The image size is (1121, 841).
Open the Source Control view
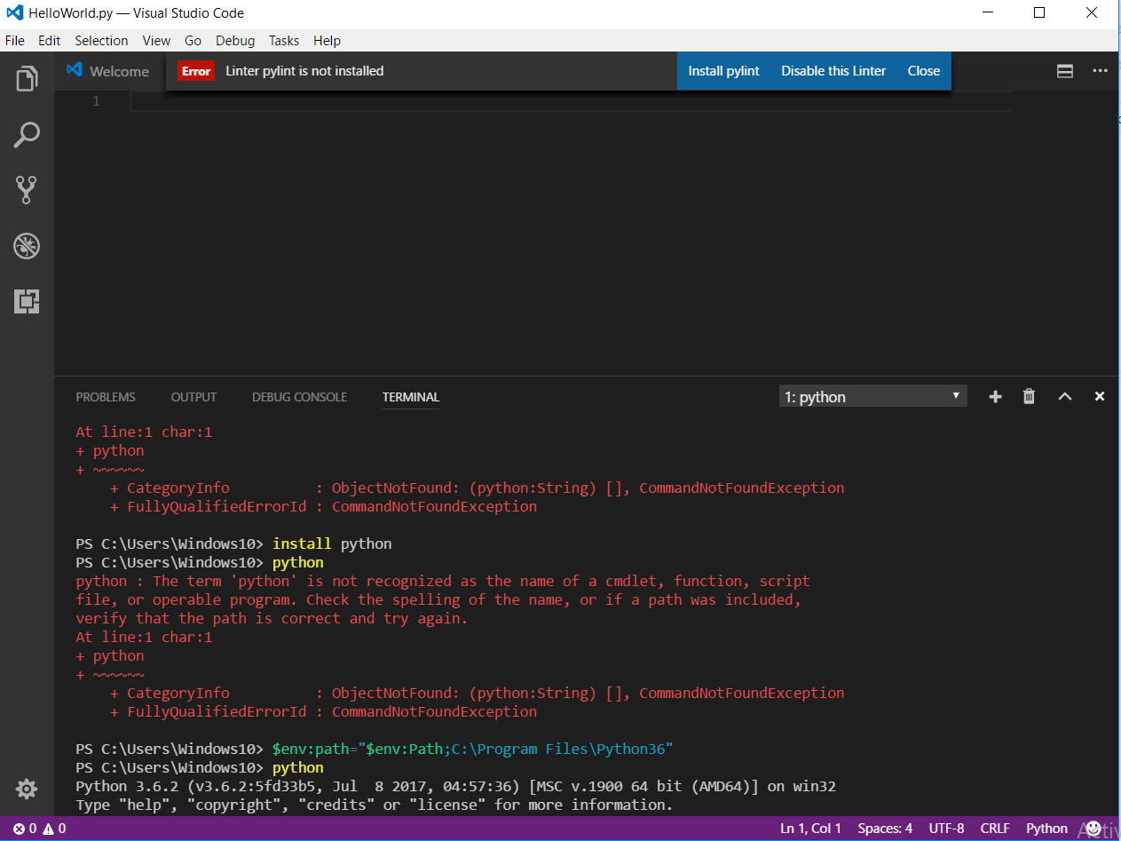(x=27, y=190)
